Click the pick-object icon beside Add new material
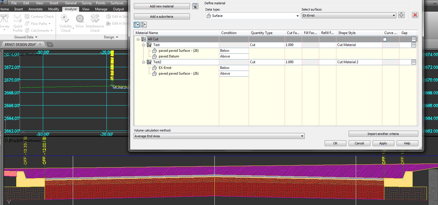This screenshot has width=438, height=205. (x=195, y=6)
